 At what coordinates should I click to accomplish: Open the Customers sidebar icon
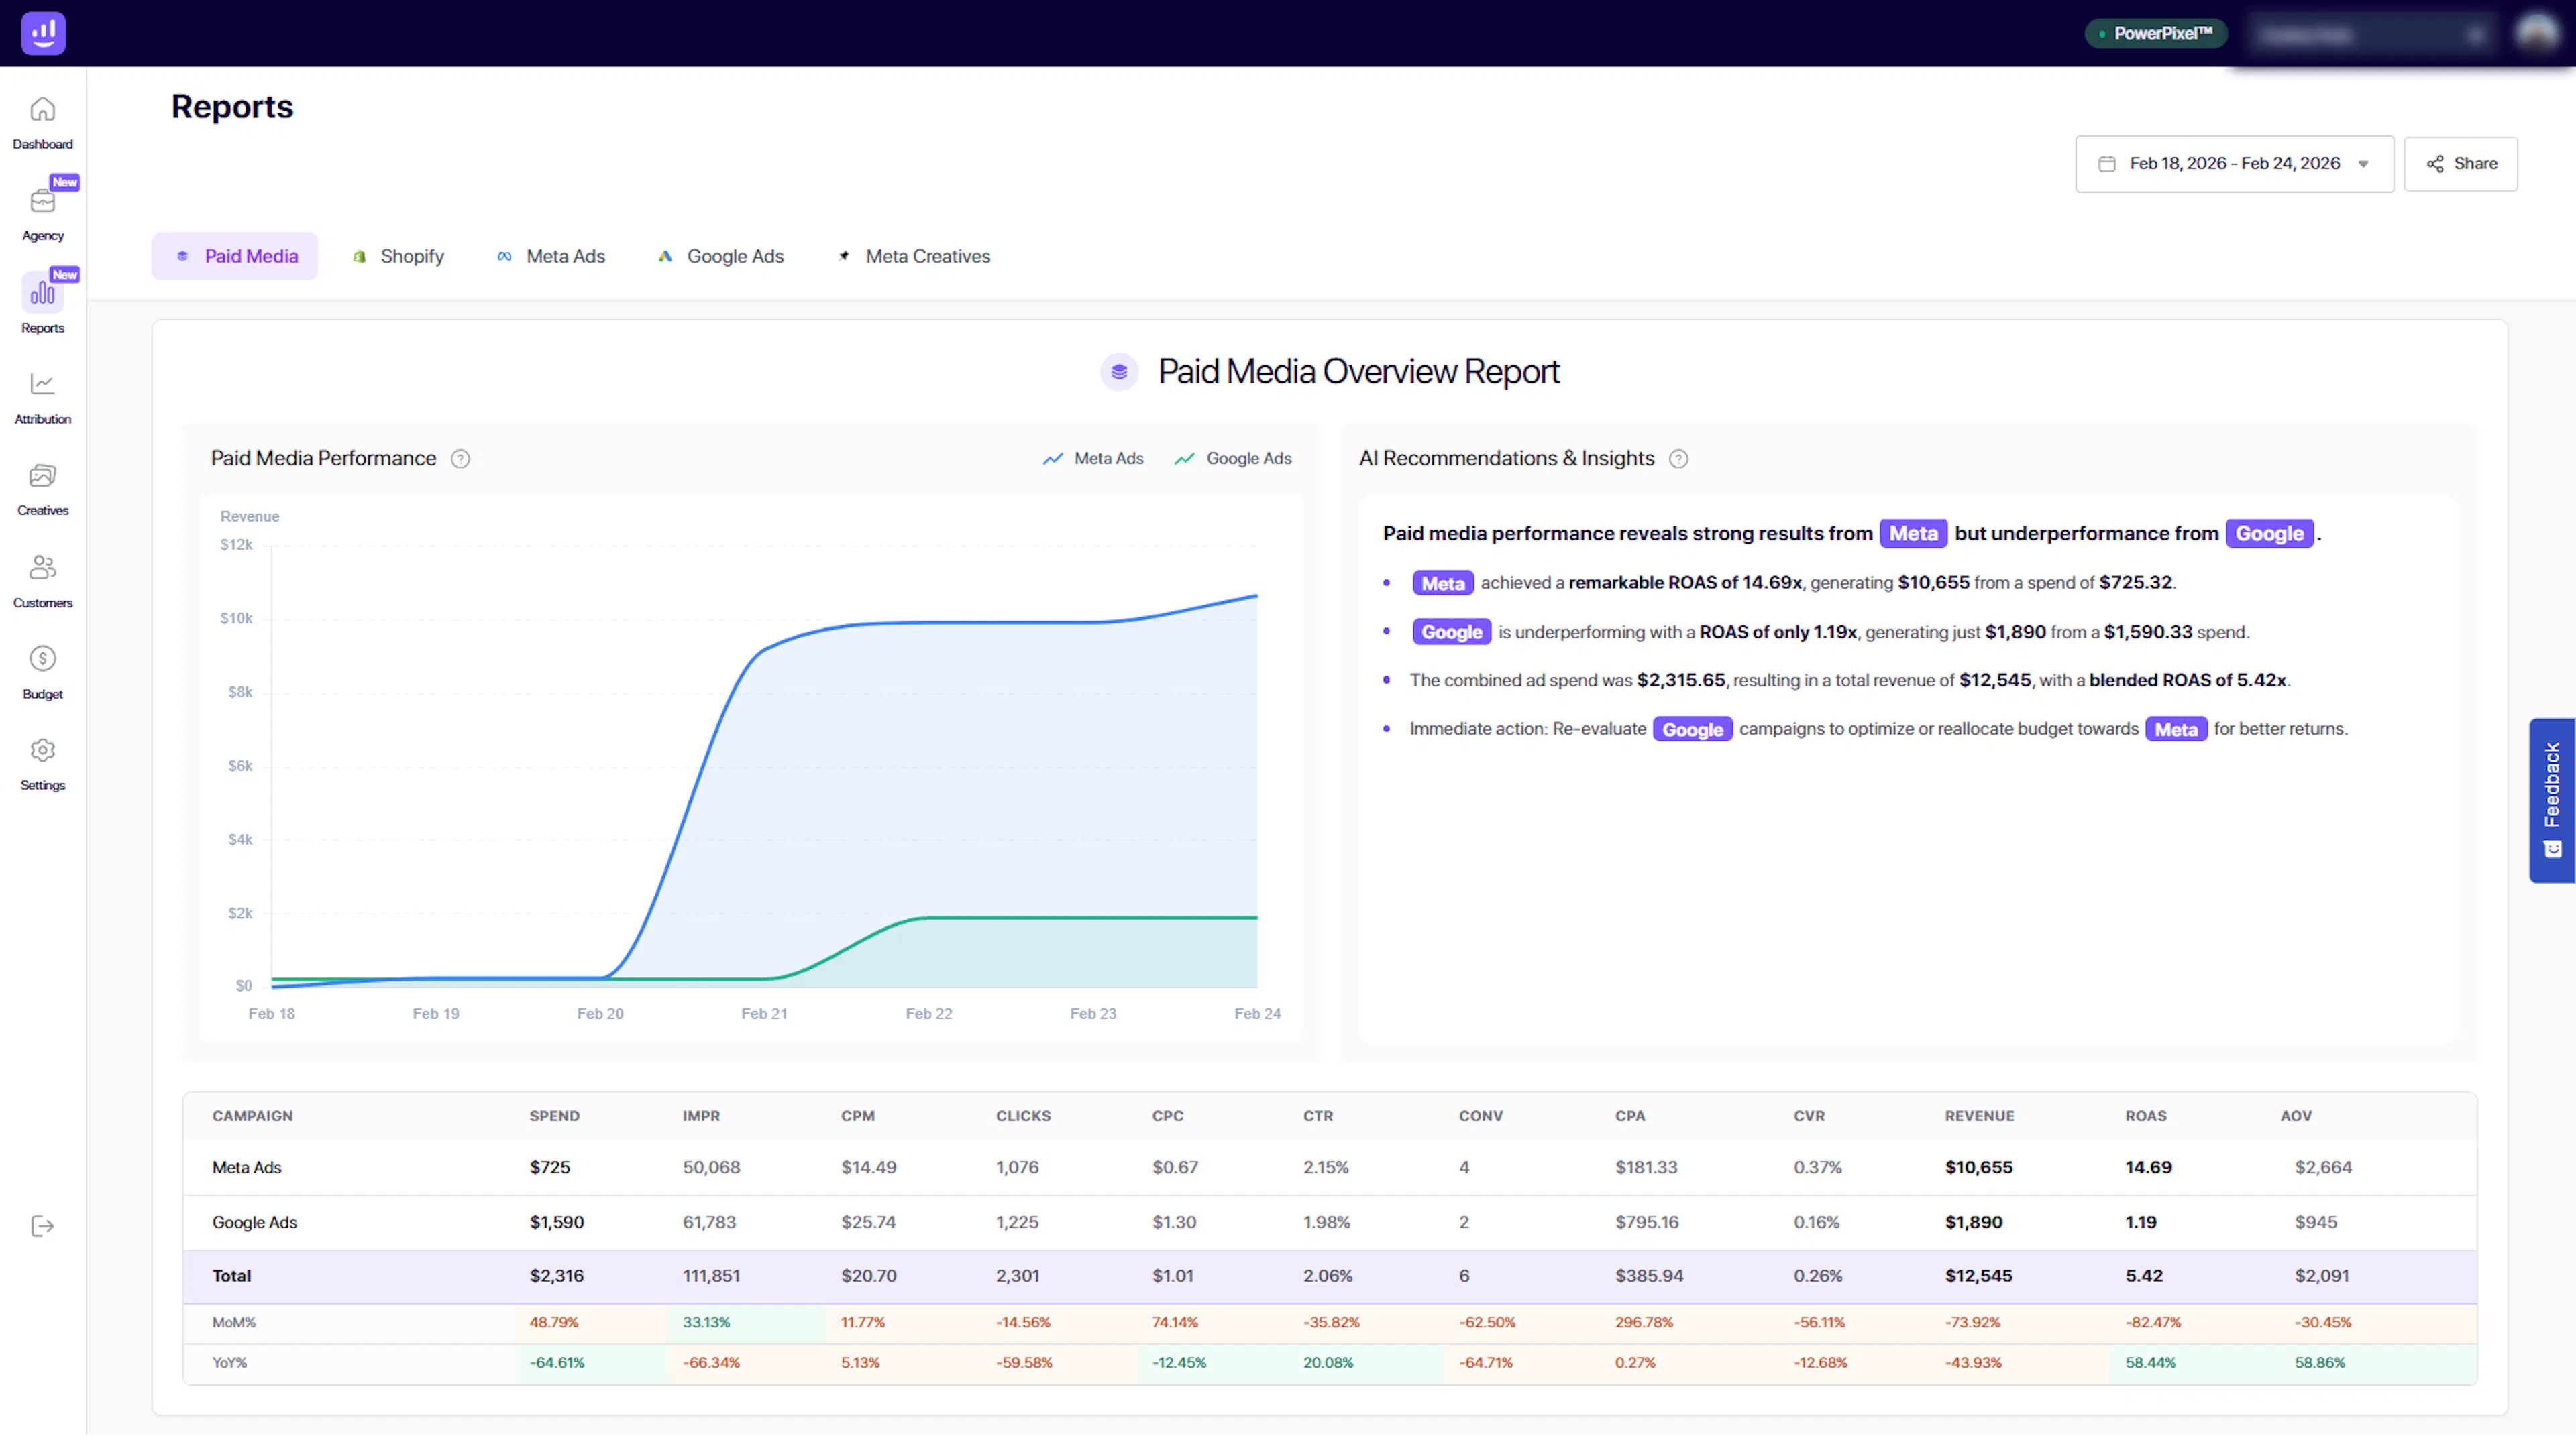pyautogui.click(x=42, y=568)
